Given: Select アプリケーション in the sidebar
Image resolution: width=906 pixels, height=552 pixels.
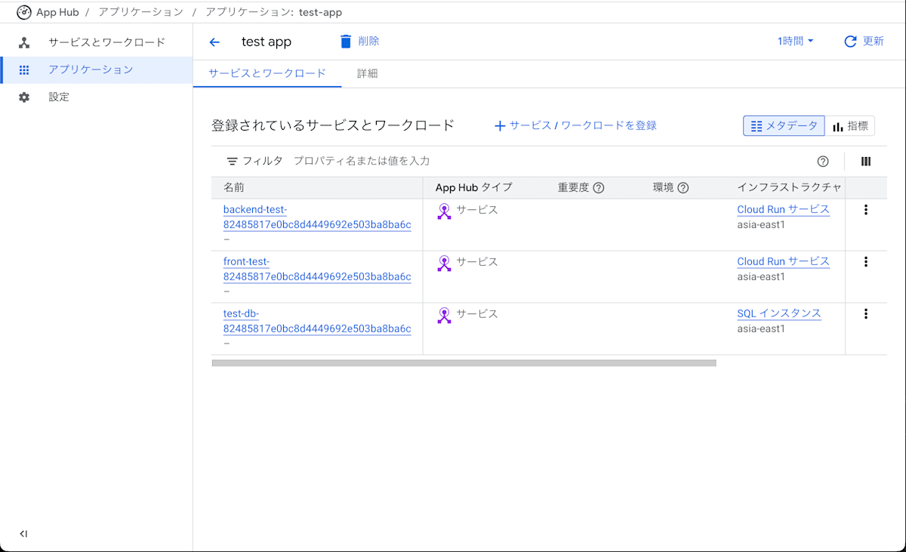Looking at the screenshot, I should click(97, 69).
